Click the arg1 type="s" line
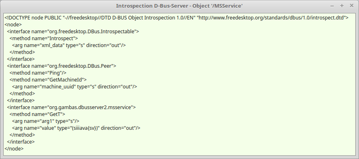The height and width of the screenshot is (159, 359). pos(46,121)
